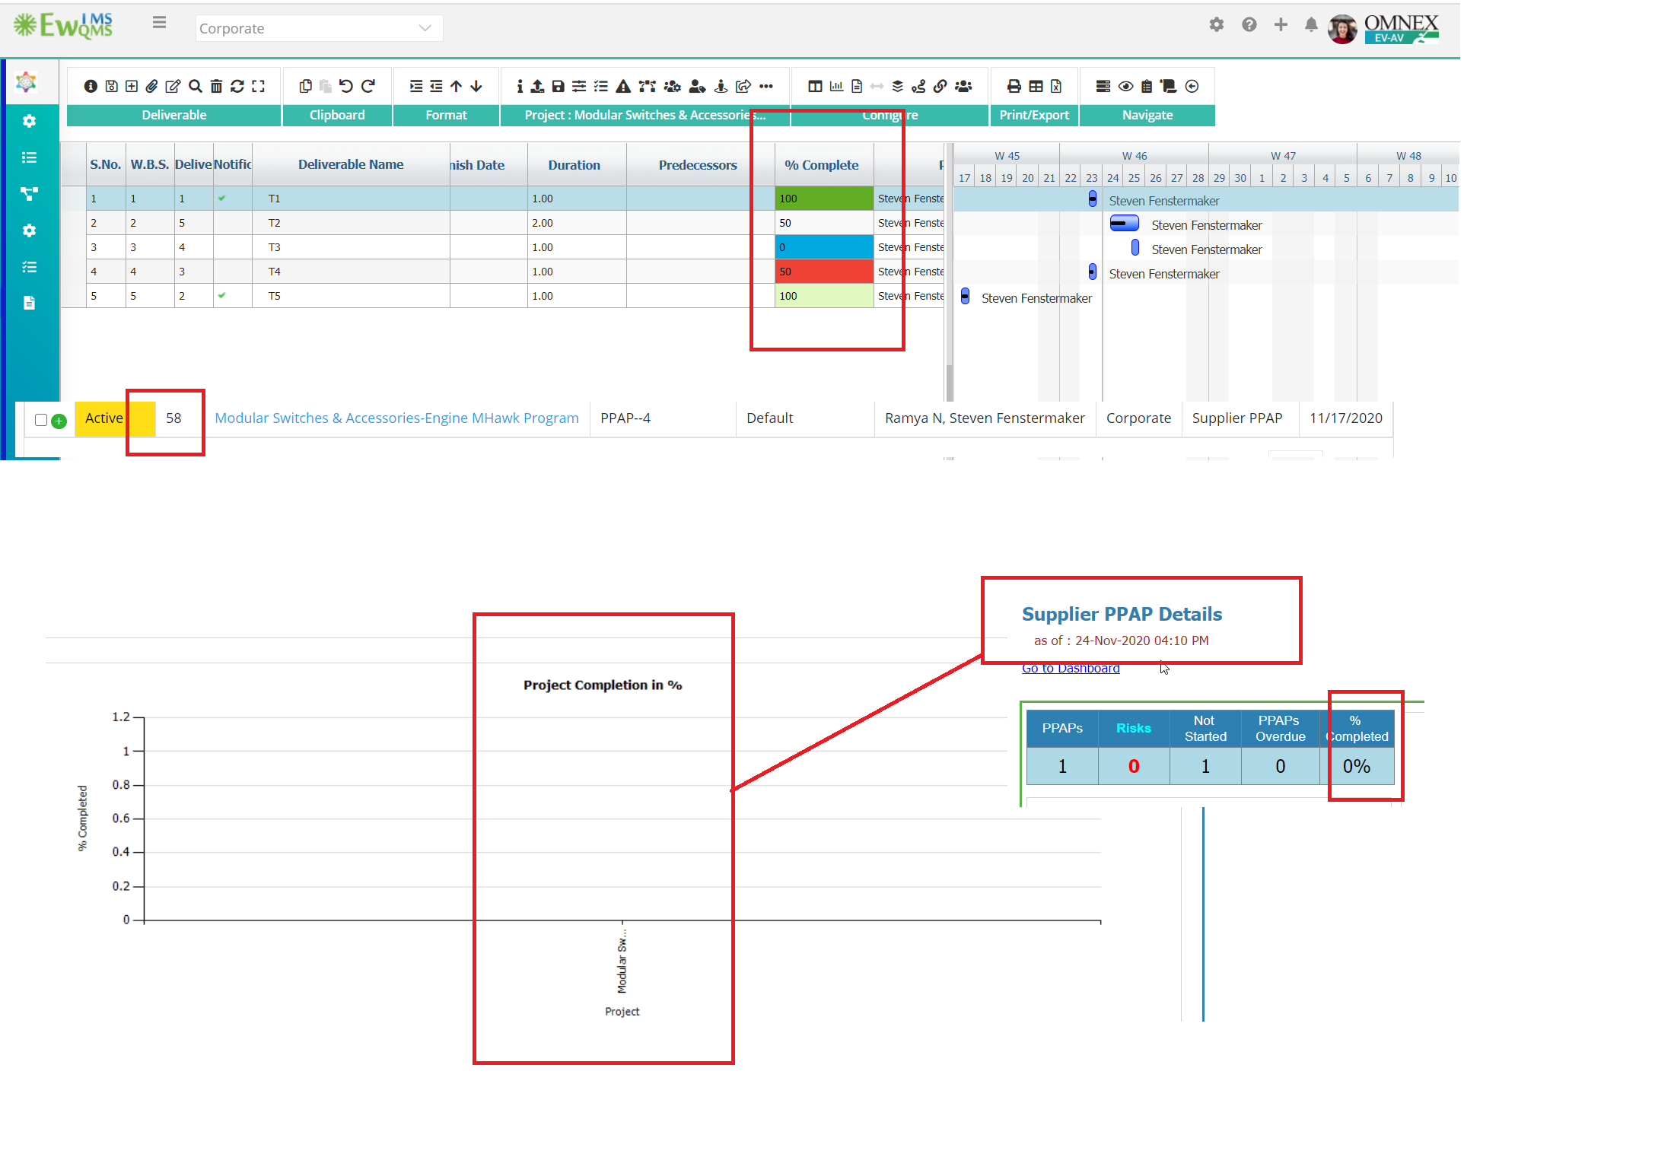Image resolution: width=1674 pixels, height=1173 pixels.
Task: Click the move up arrow icon
Action: tap(457, 87)
